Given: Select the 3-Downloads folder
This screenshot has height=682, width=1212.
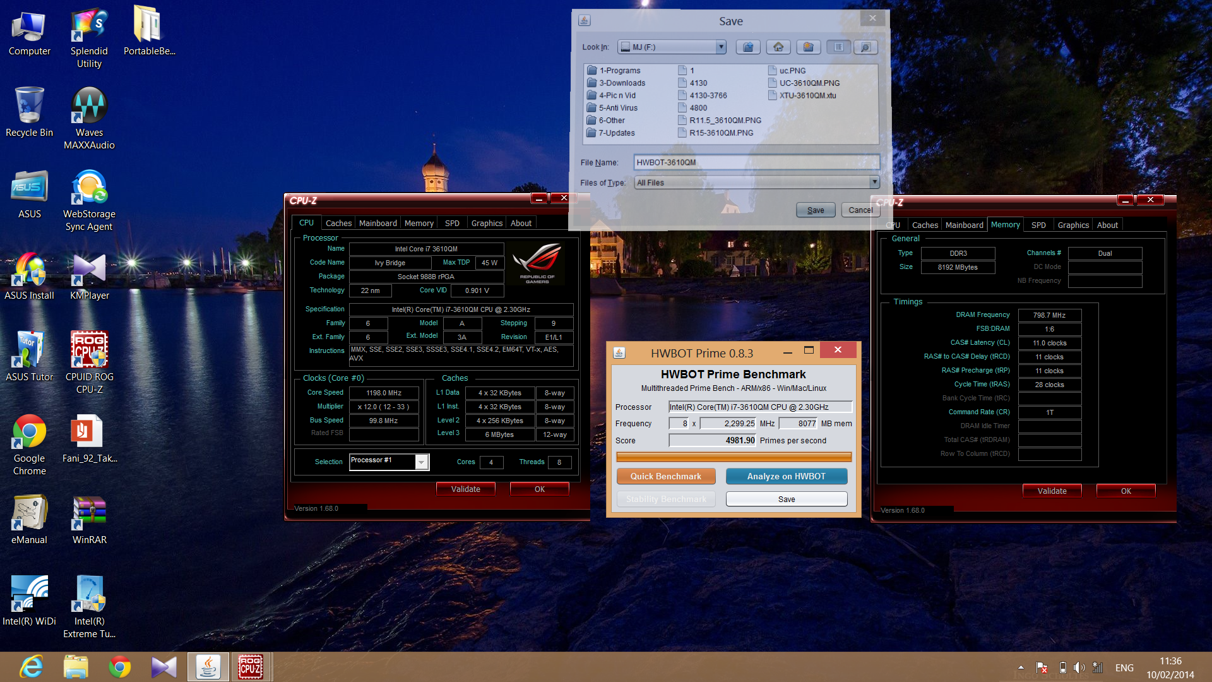Looking at the screenshot, I should [616, 83].
